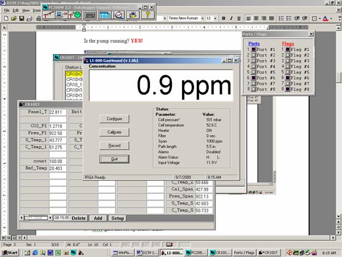Align text right in Word
Viewport: 342px width, 257px height.
pyautogui.click(x=264, y=18)
